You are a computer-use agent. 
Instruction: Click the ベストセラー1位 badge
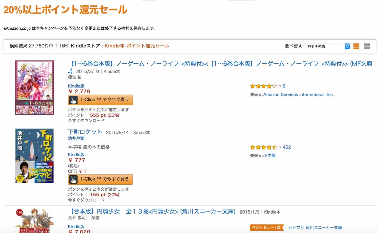click(x=267, y=228)
